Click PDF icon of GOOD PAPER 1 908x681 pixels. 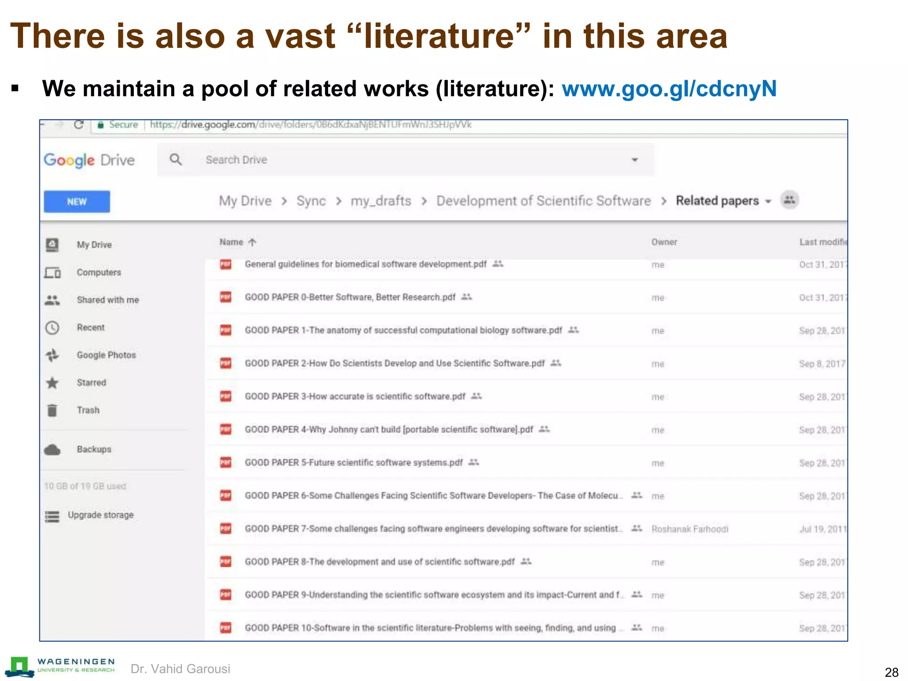[226, 330]
